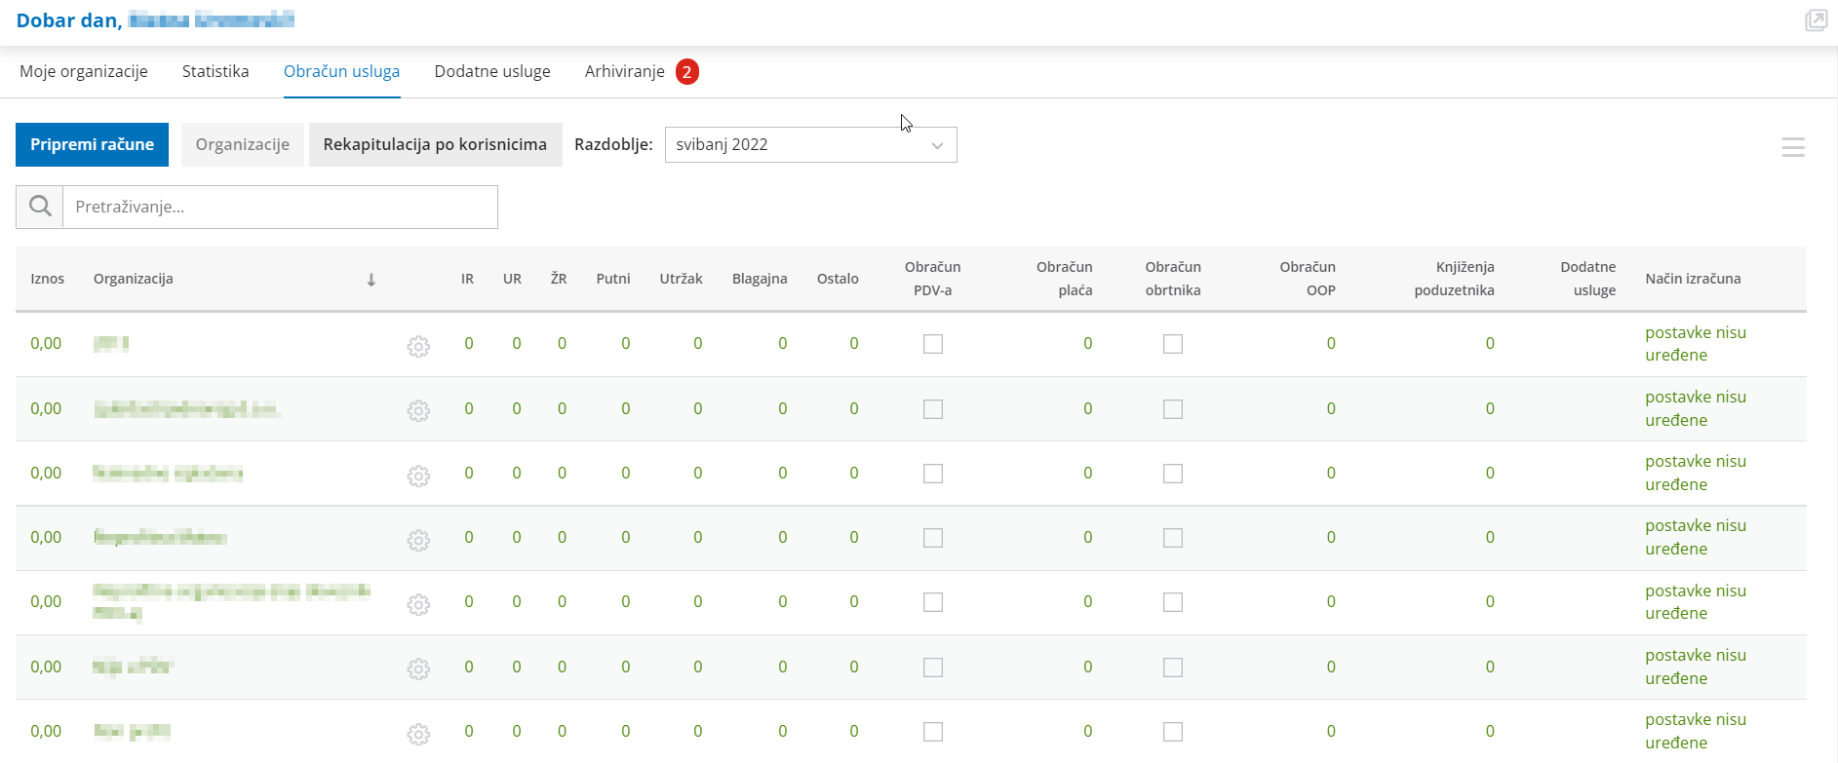Click first row's 'postavke nisu uređene' link
Image resolution: width=1838 pixels, height=763 pixels.
[x=1695, y=344]
